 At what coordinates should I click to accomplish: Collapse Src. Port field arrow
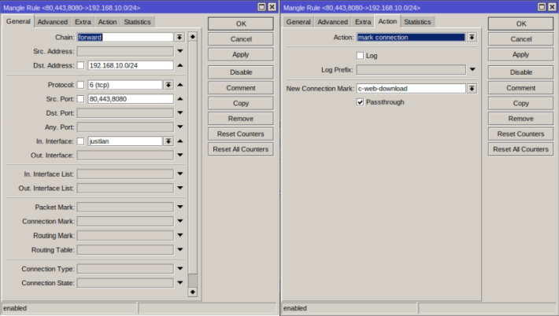[x=180, y=99]
